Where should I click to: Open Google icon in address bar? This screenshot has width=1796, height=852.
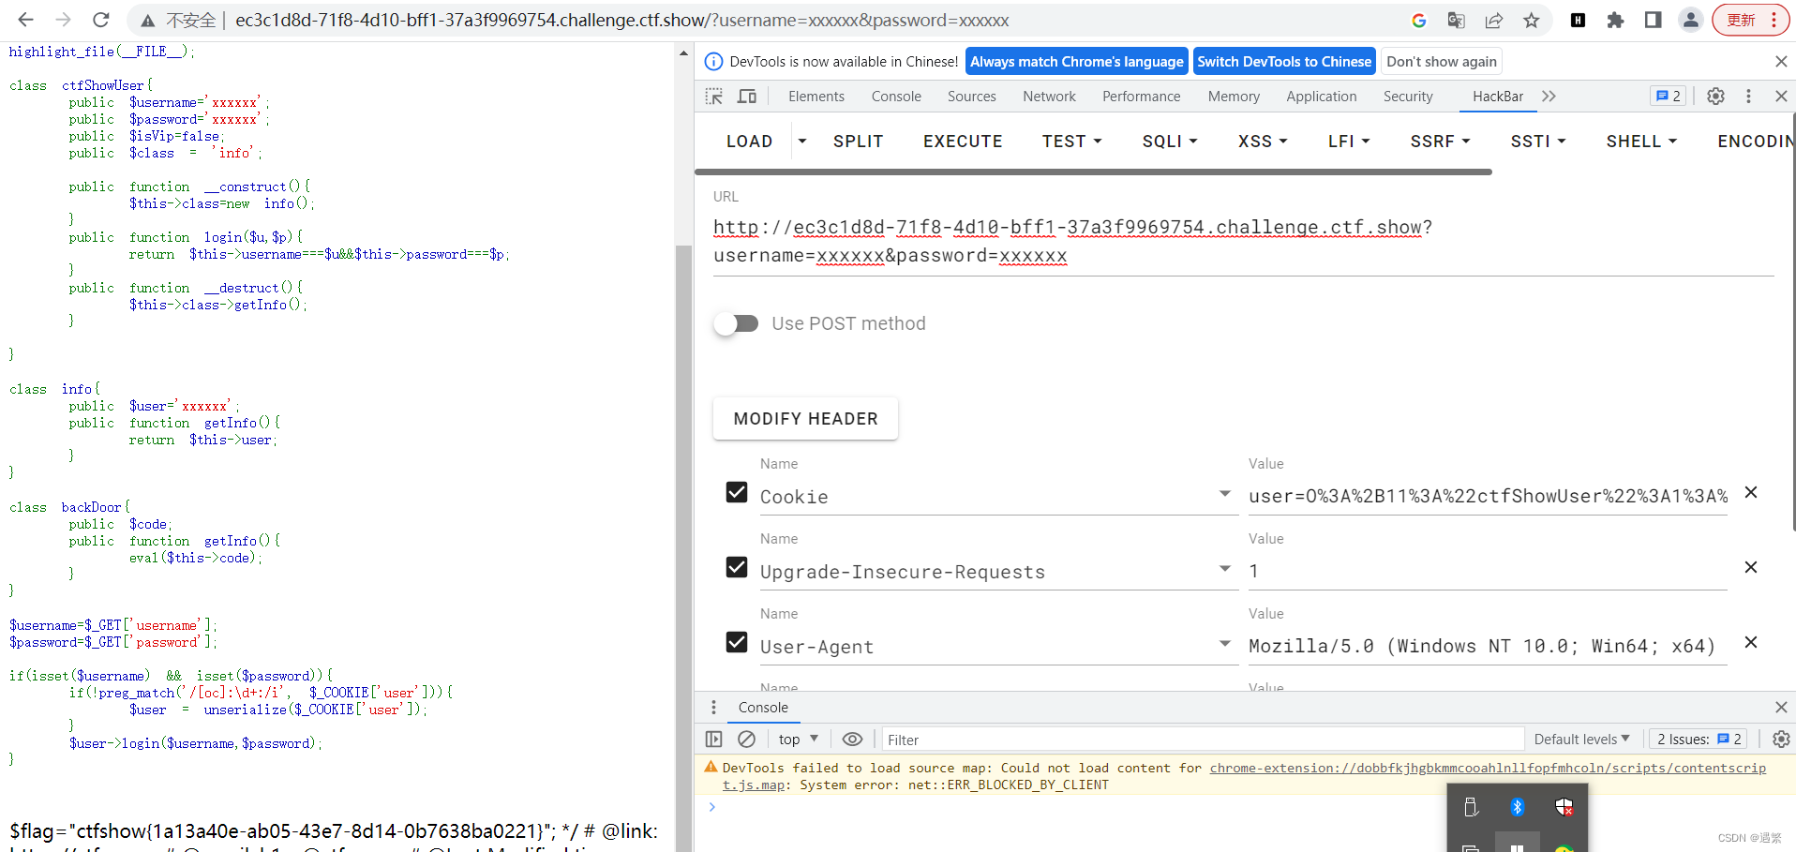tap(1418, 21)
